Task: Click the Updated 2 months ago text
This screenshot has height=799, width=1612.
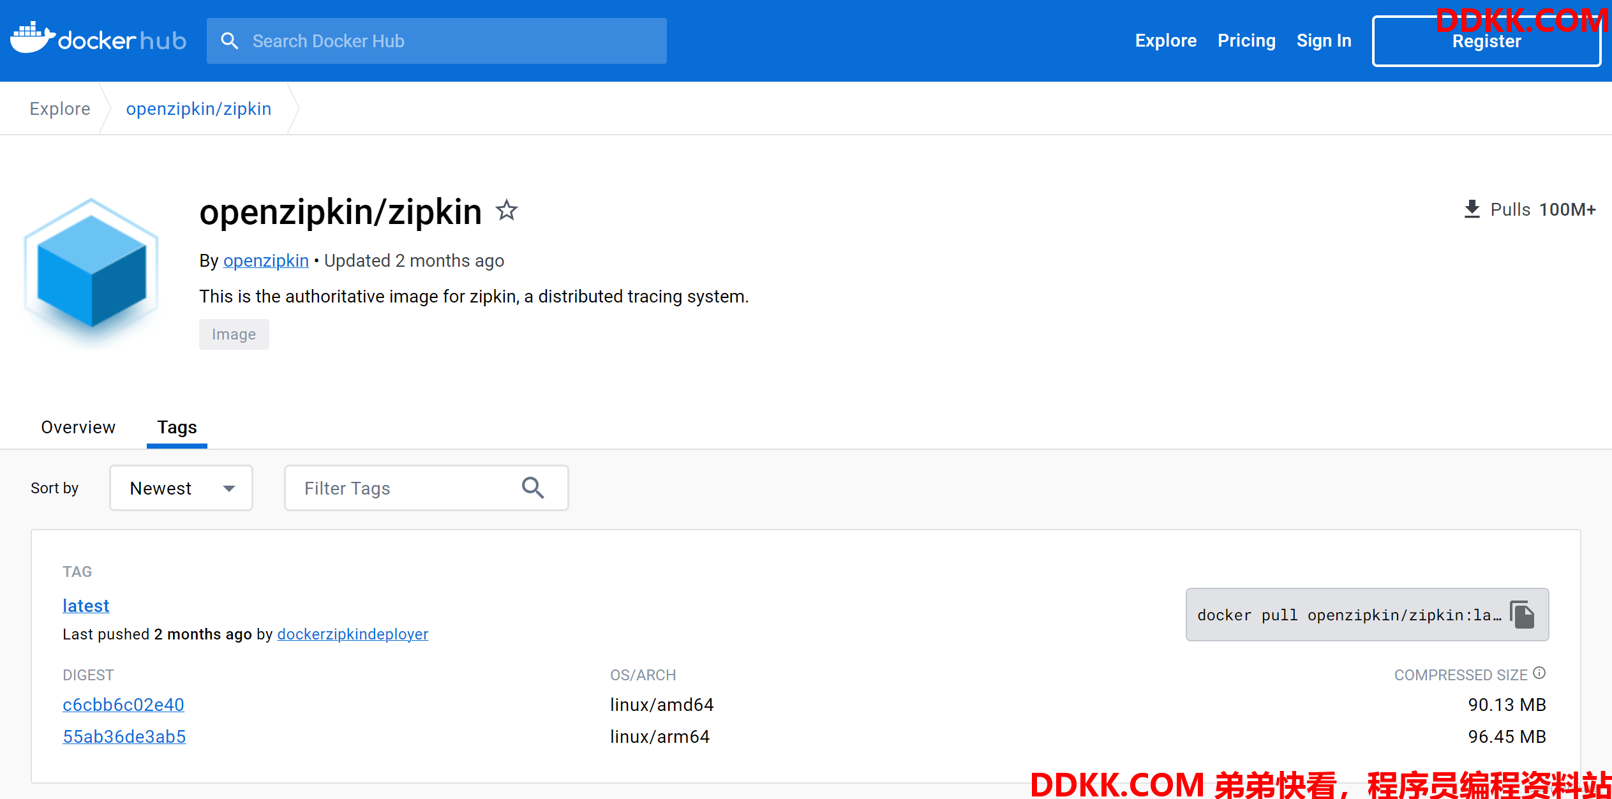Action: [414, 260]
